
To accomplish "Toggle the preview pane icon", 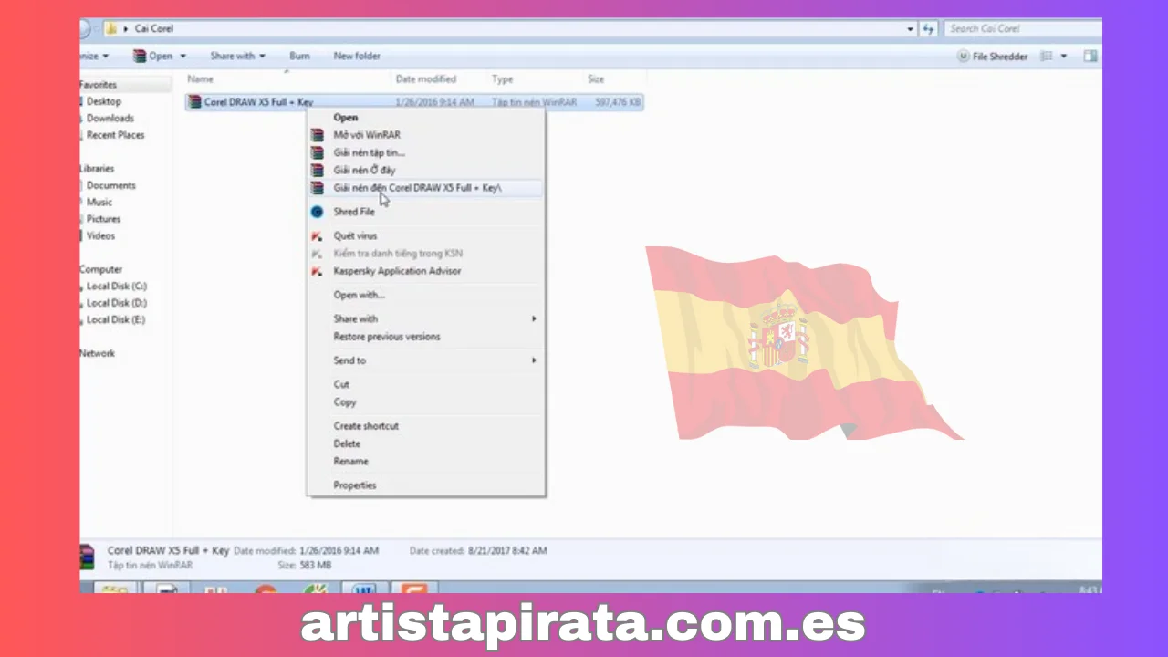I will coord(1090,57).
